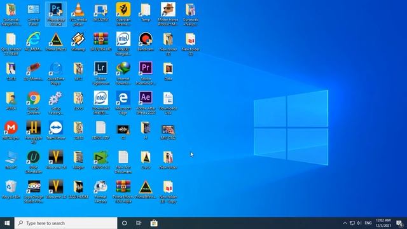Image resolution: width=407 pixels, height=229 pixels.
Task: Select the Crack folder icon
Action: (146, 160)
